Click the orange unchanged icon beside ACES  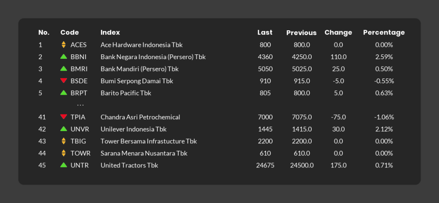(x=64, y=45)
